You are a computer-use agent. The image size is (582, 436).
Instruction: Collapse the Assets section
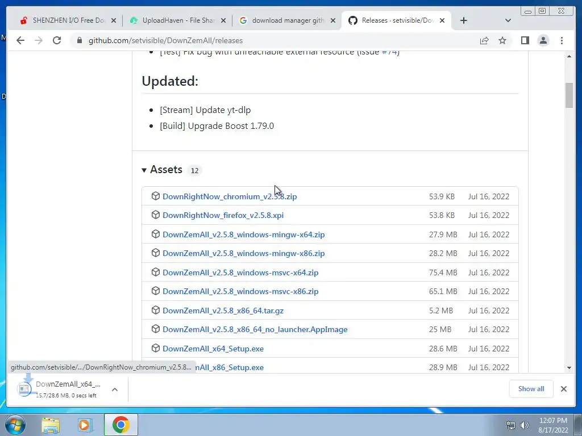click(x=144, y=170)
